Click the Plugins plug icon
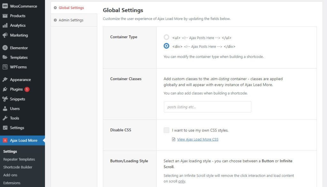 coord(5,89)
